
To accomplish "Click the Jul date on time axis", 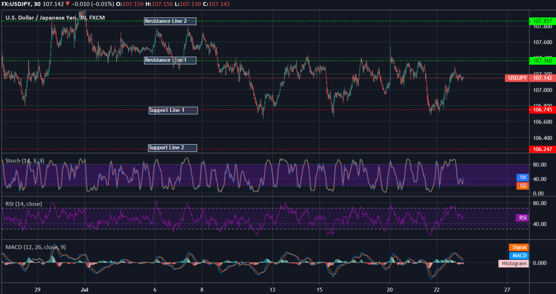I will tap(84, 290).
